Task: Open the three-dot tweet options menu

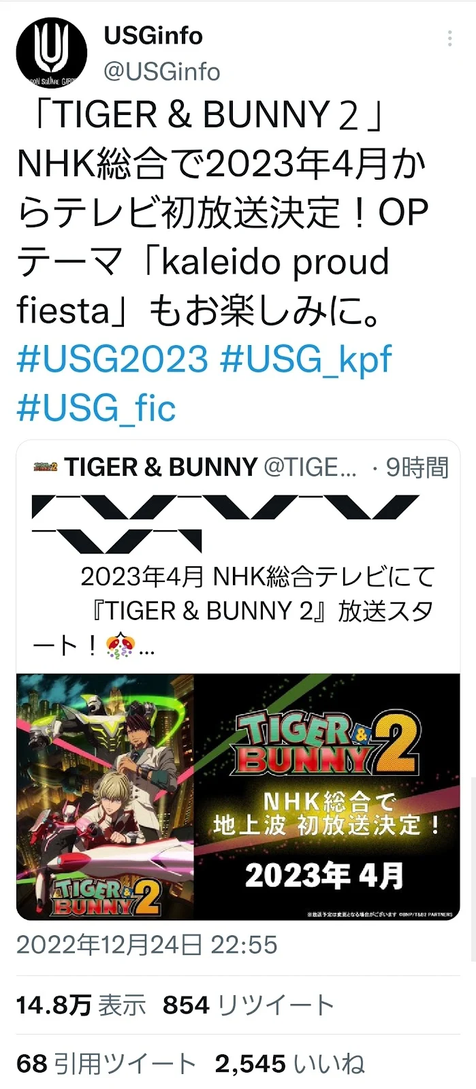Action: tap(450, 39)
